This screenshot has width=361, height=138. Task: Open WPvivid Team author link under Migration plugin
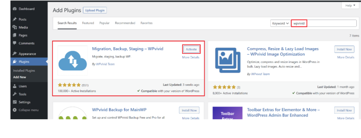click(105, 64)
